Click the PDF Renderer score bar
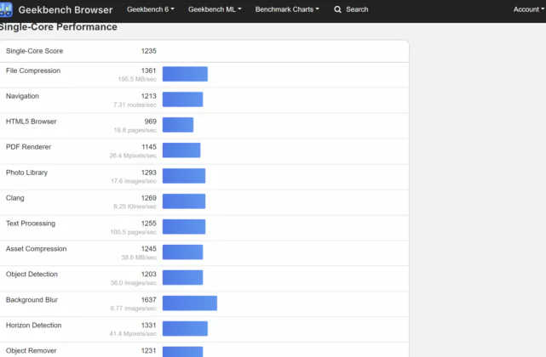 click(181, 150)
